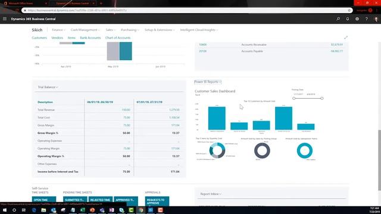The height and width of the screenshot is (214, 381).
Task: Close the Microsoft Office Home tab
Action: click(46, 4)
